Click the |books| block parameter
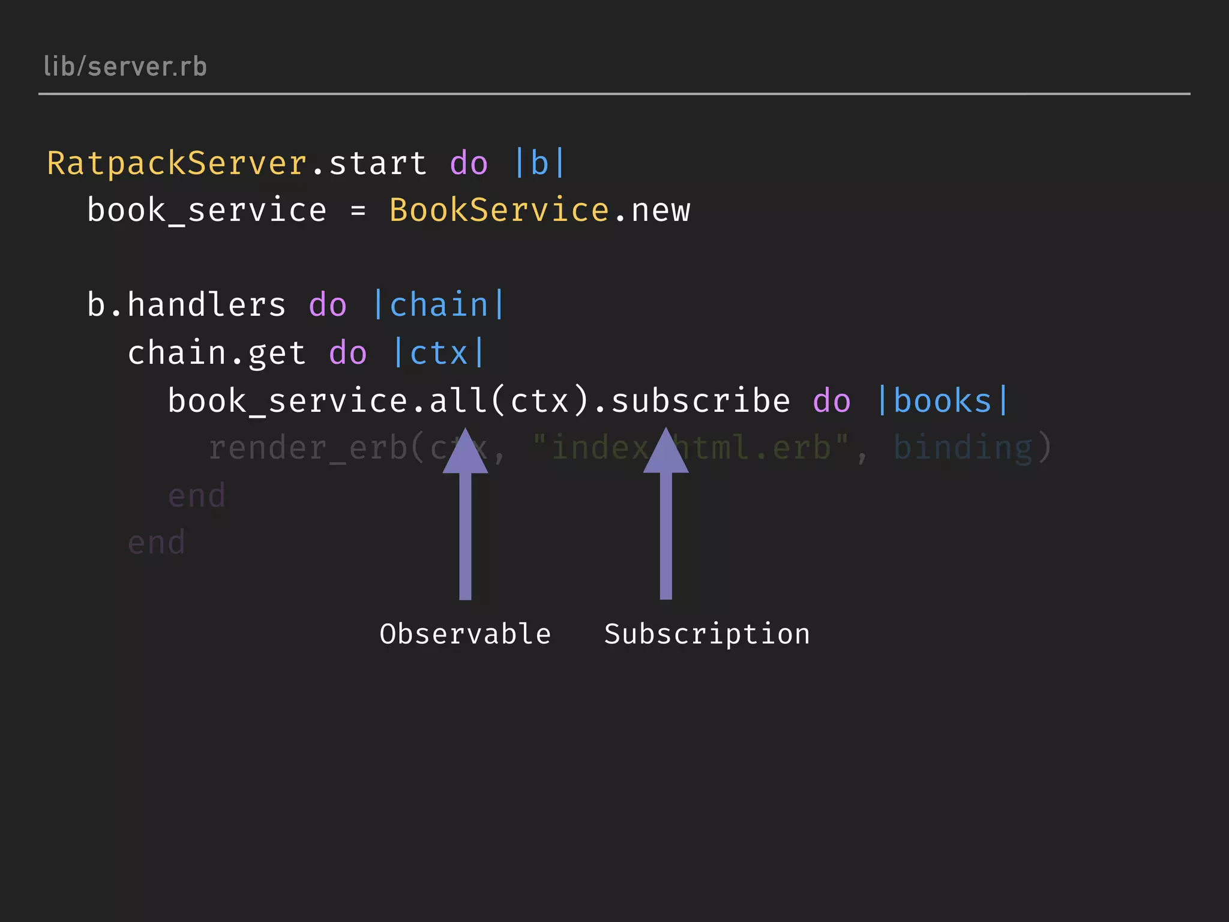 point(942,400)
